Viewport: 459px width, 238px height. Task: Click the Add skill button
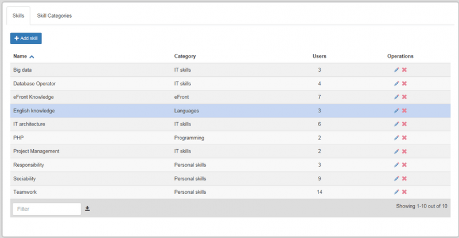pos(26,38)
